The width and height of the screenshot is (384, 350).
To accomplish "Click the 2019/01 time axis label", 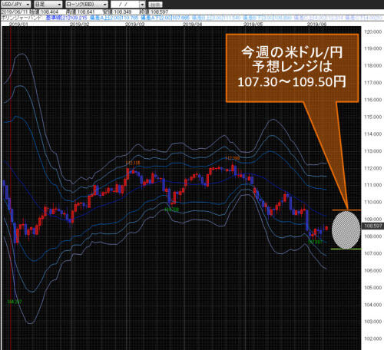I will [x=18, y=24].
